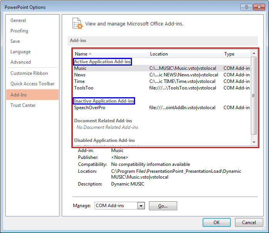Sort add-ins by Name column header
269x233 pixels.
pyautogui.click(x=111, y=54)
